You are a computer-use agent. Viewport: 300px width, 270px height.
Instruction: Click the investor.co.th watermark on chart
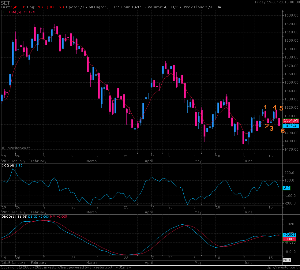click(x=16, y=148)
